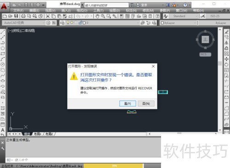Click the Plot printer icon in standard toolbar
230x168 pixels.
point(23,16)
